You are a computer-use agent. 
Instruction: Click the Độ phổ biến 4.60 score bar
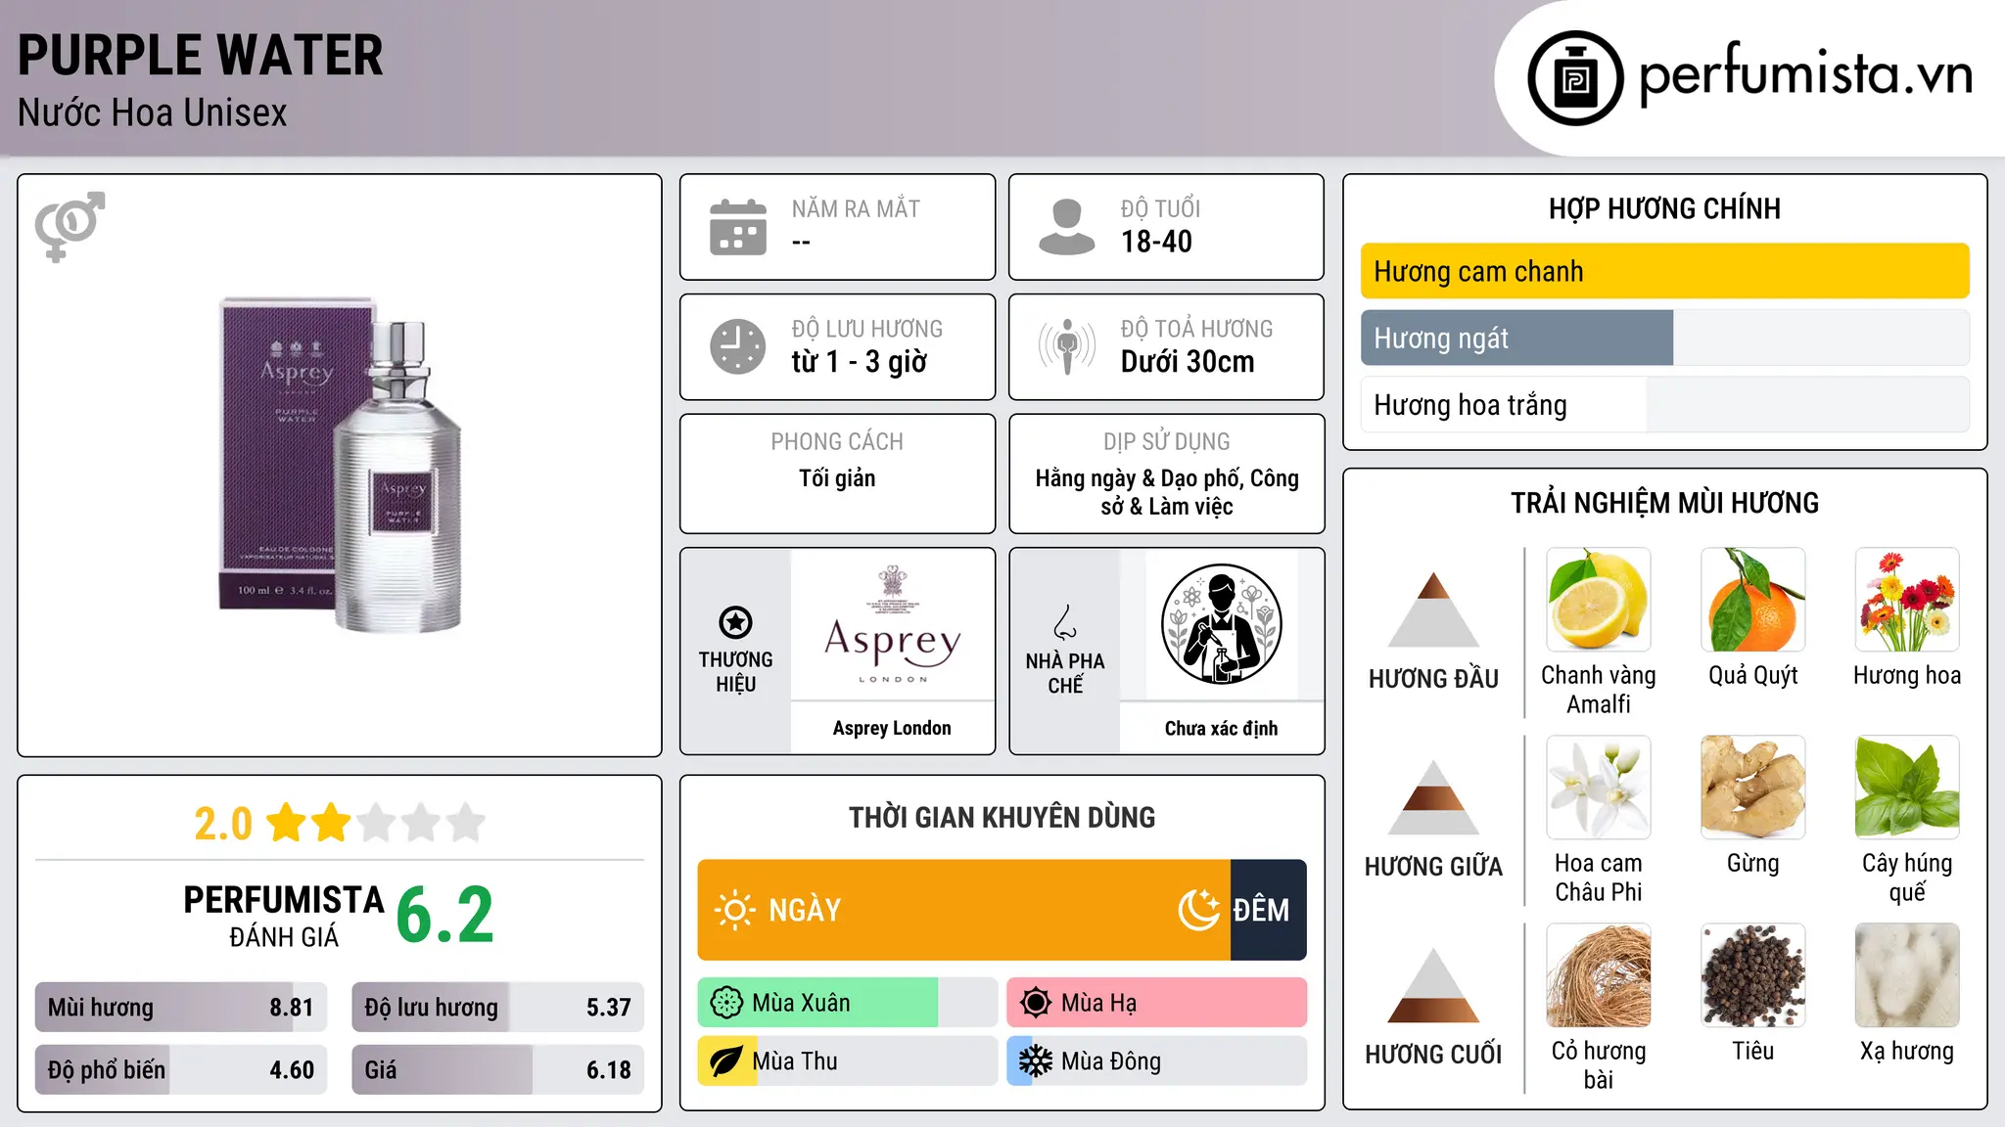coord(181,1069)
